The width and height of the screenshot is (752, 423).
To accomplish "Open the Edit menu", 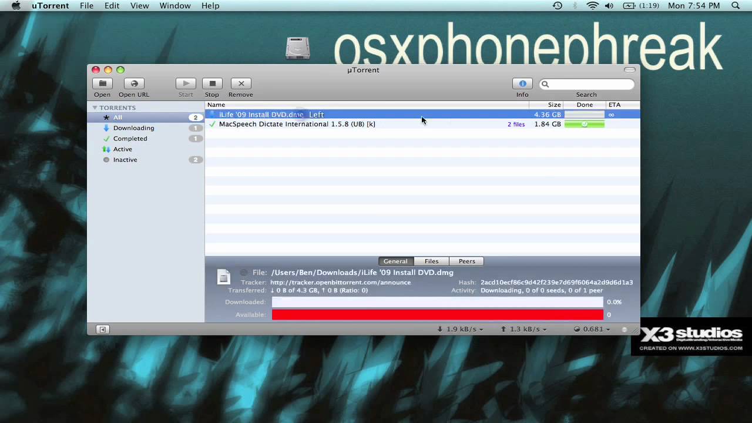I will pos(112,6).
